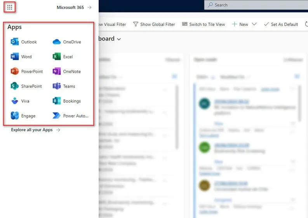Viewport: 308px width, 218px height.
Task: Click the Teams text label
Action: click(x=69, y=86)
